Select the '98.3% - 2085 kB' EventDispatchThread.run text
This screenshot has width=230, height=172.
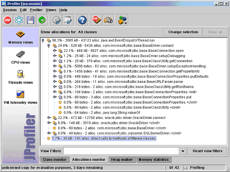click(x=103, y=40)
